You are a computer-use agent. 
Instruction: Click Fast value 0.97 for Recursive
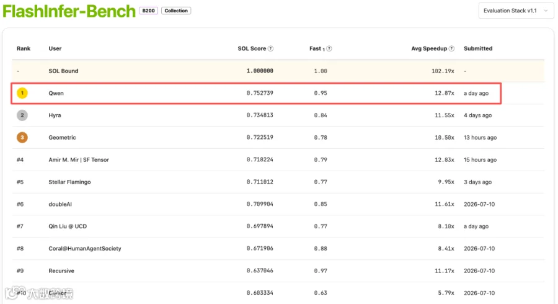[x=321, y=270]
